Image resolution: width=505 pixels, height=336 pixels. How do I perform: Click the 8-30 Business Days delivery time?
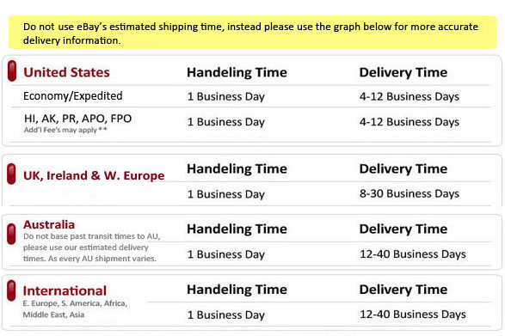[410, 193]
